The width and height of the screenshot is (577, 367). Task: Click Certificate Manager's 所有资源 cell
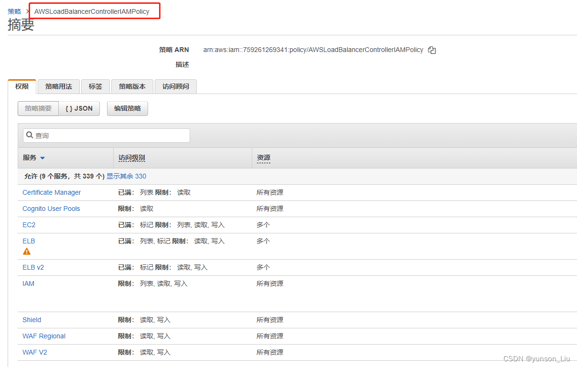tap(270, 192)
